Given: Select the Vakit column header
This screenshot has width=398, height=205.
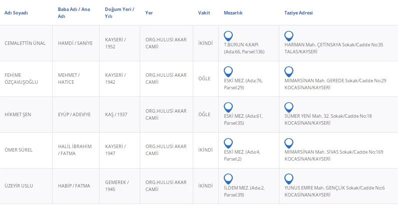Looking at the screenshot, I should click(x=204, y=13).
